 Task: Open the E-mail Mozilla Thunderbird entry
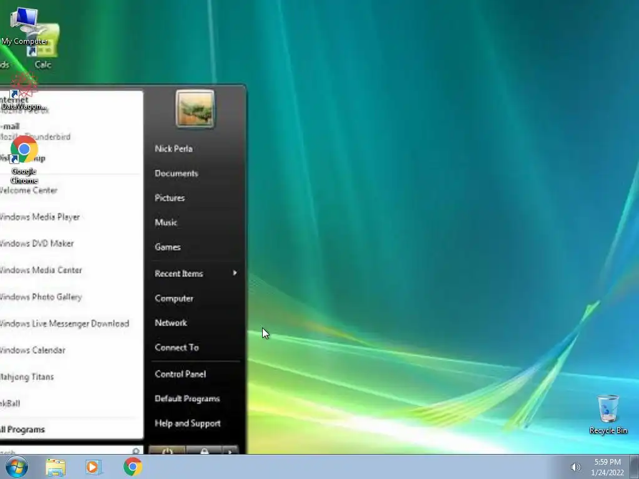pos(35,131)
